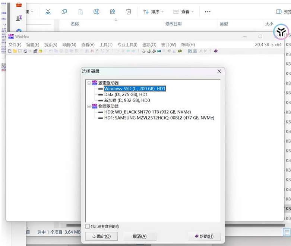291x246 pixels.
Task: Open the 排序 sort dropdown
Action: [x=153, y=12]
